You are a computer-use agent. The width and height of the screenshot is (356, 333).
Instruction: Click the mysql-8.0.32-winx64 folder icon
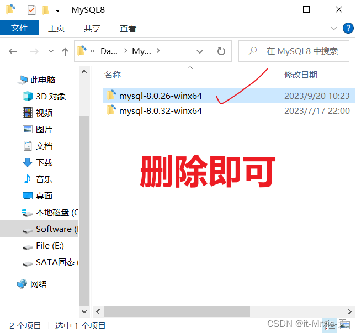111,110
